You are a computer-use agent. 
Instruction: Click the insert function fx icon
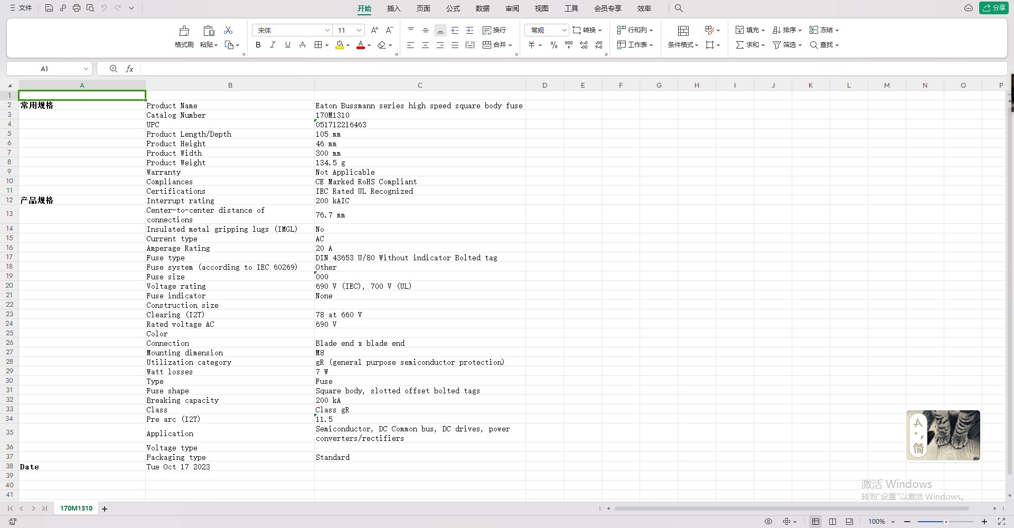coord(129,69)
